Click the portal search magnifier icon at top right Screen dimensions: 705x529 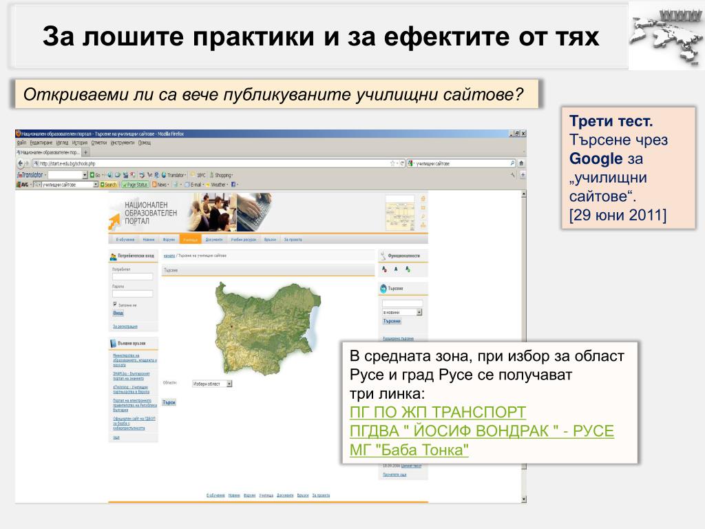tap(423, 216)
